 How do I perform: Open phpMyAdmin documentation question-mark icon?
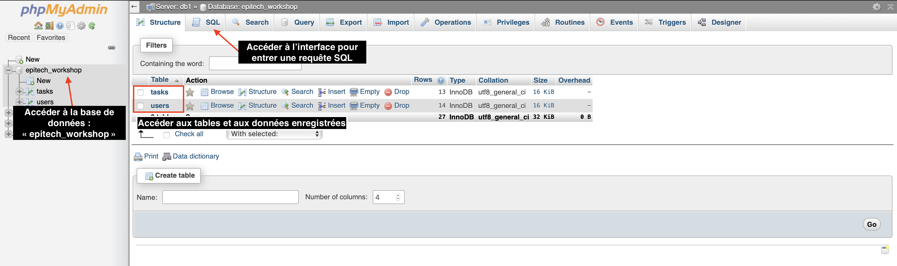pos(60,26)
